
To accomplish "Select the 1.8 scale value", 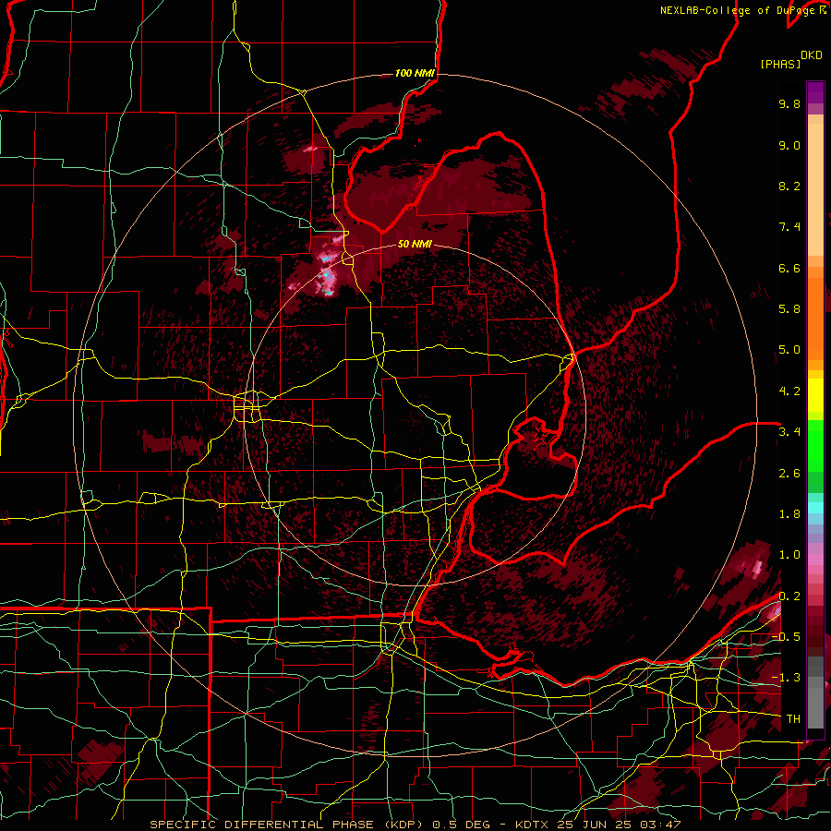I will pos(789,514).
